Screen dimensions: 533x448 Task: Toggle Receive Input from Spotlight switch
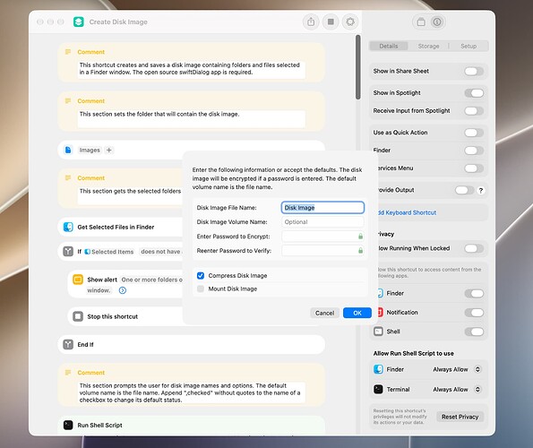tap(474, 111)
